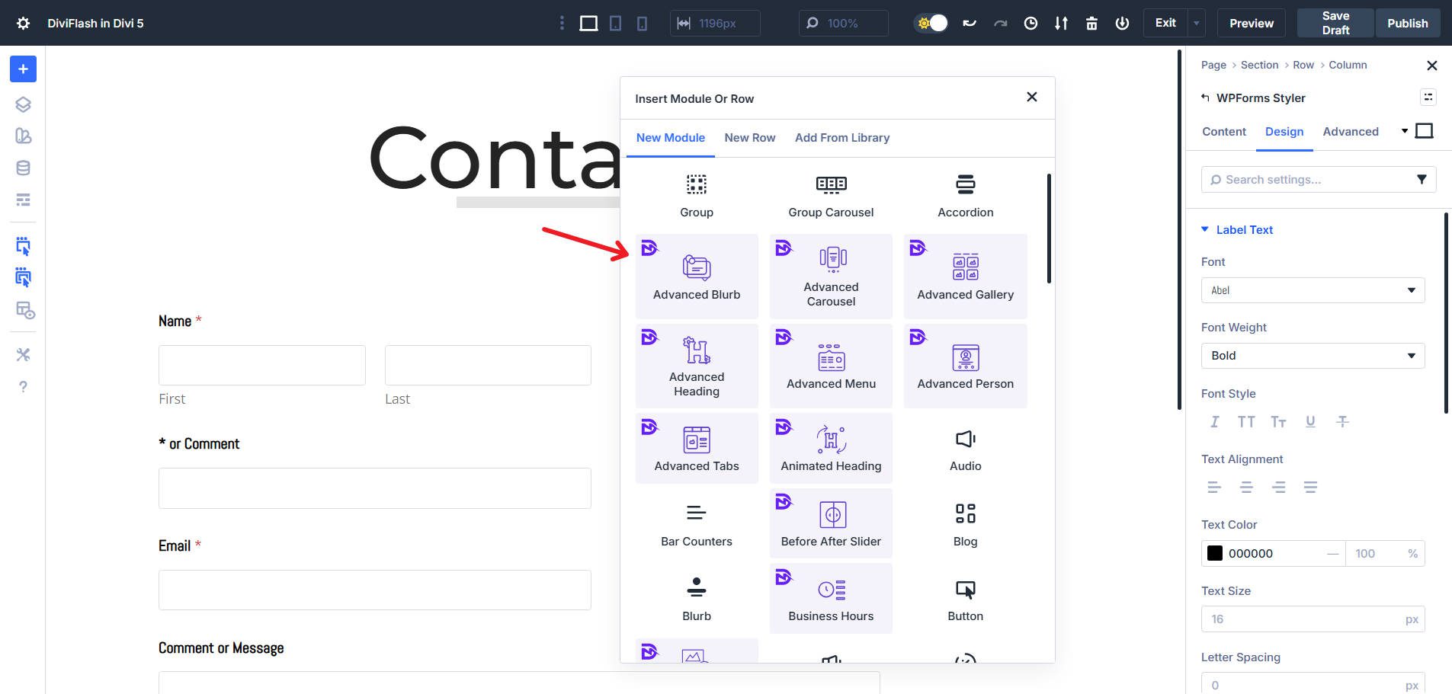
Task: Open the Font Weight dropdown set to Bold
Action: pyautogui.click(x=1312, y=355)
